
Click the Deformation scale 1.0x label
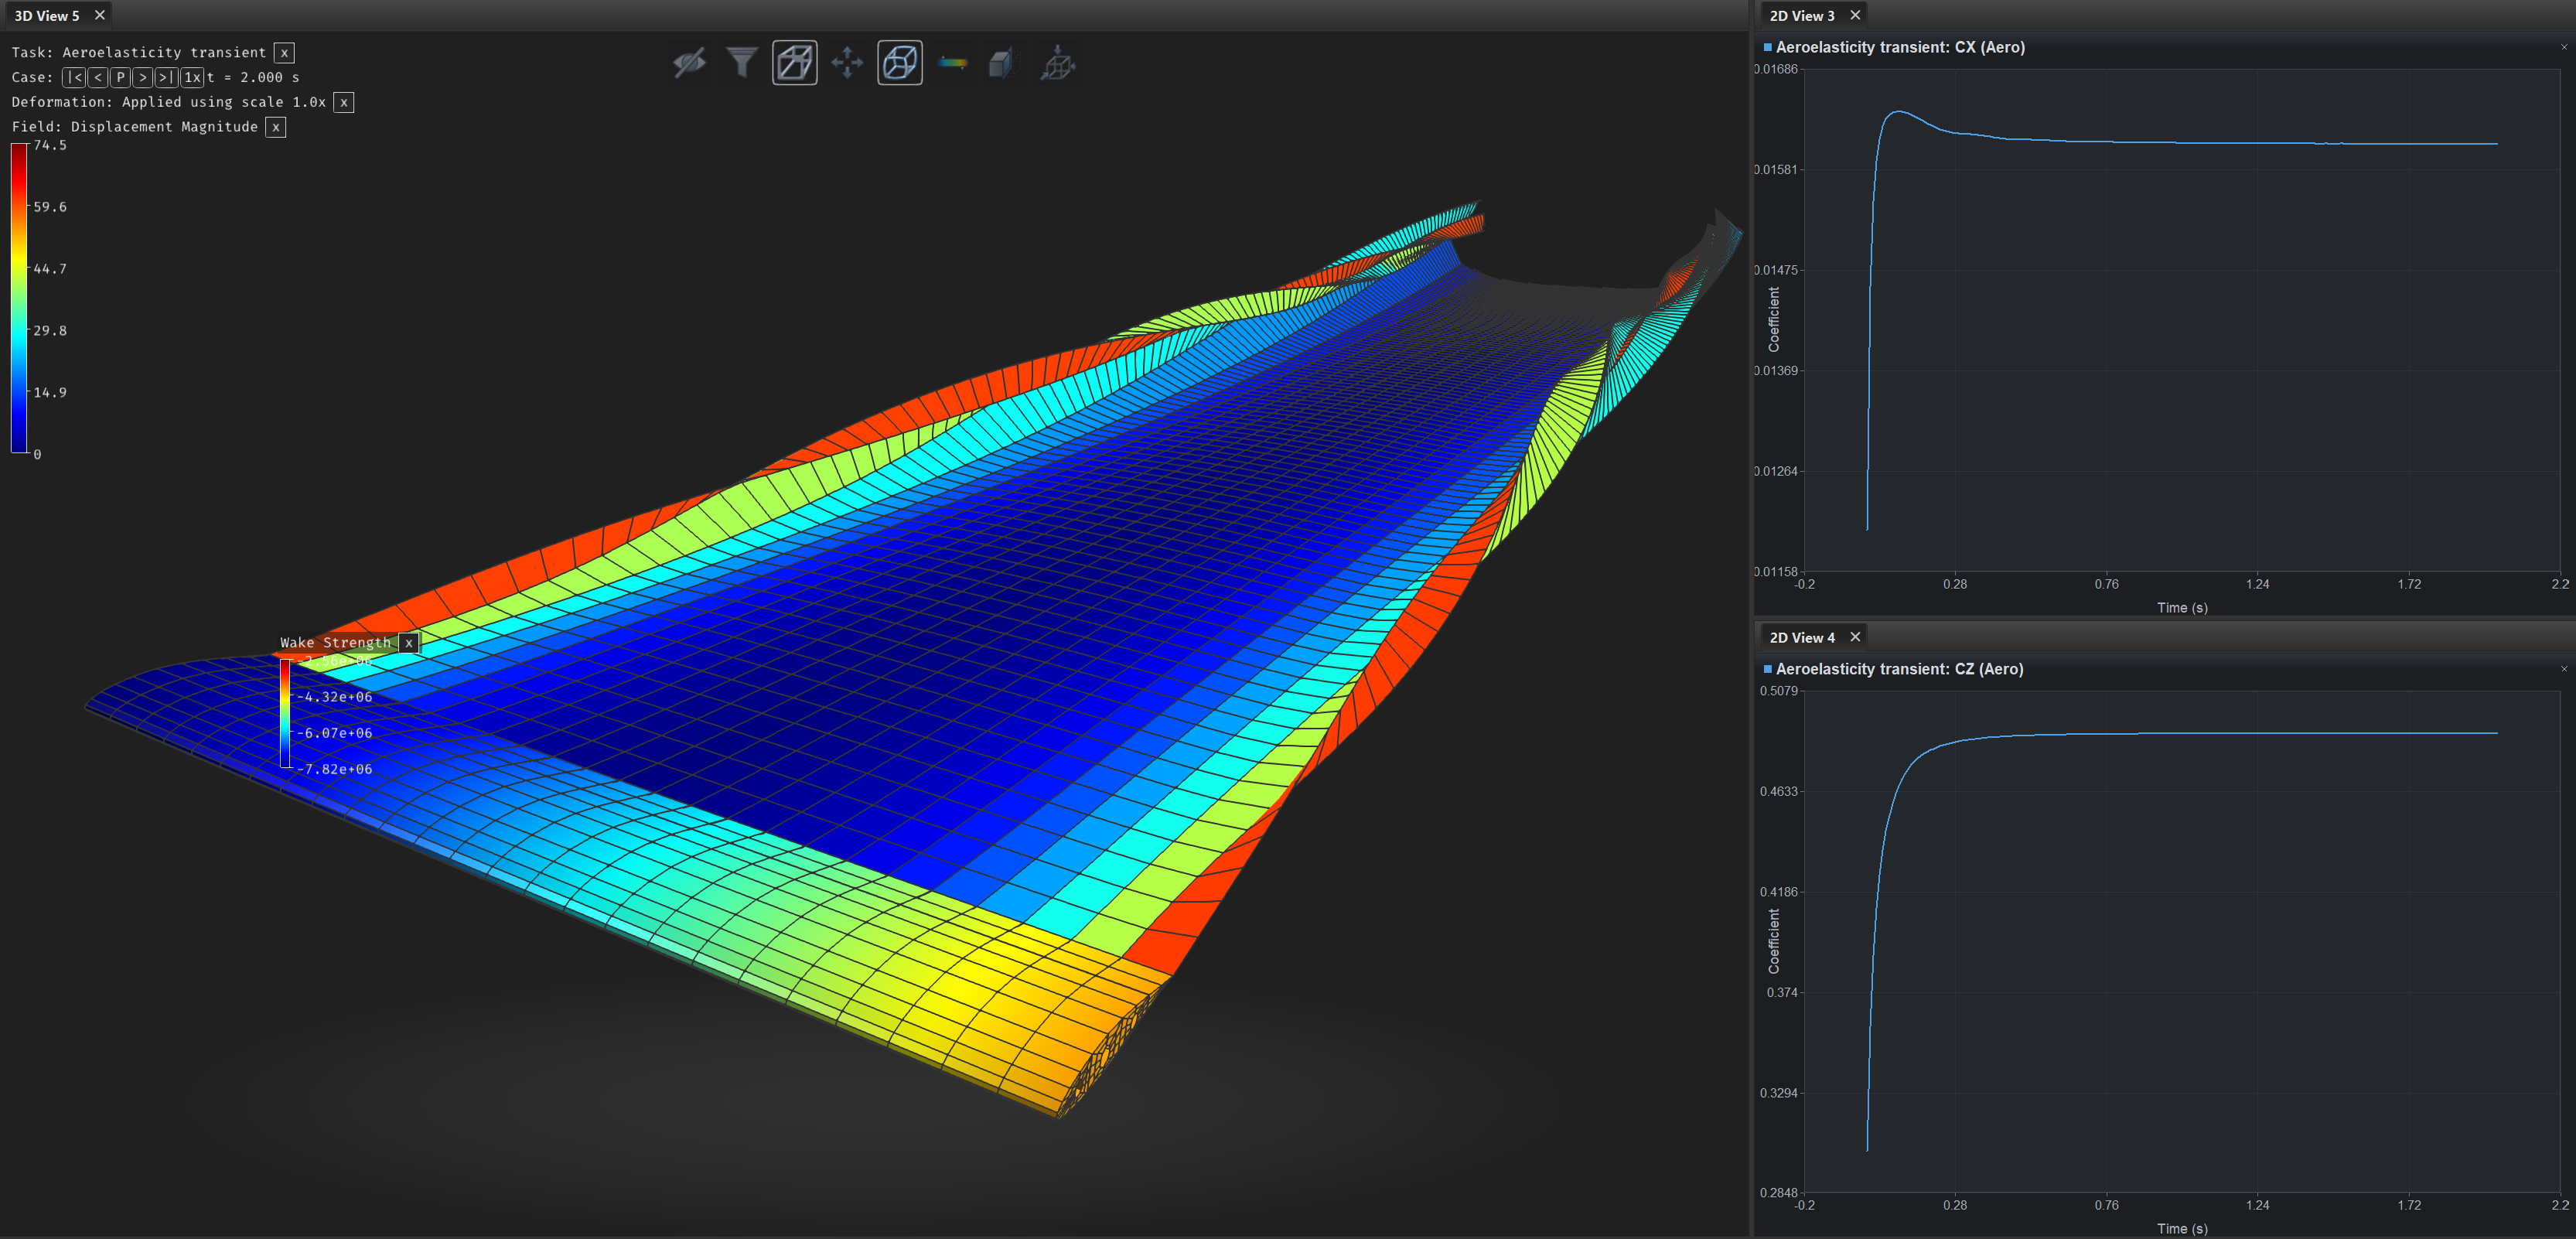(169, 102)
